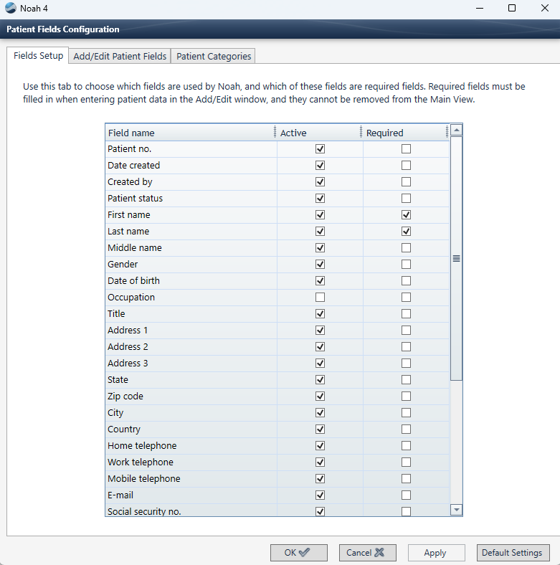Check Required for Home telephone
This screenshot has height=565, width=560.
coord(406,446)
